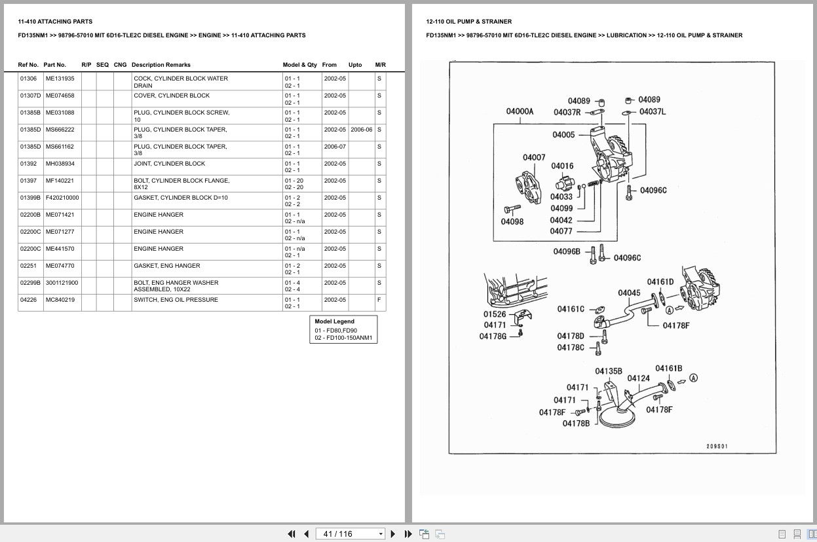Click part number MF140221
The width and height of the screenshot is (817, 542).
click(x=60, y=181)
